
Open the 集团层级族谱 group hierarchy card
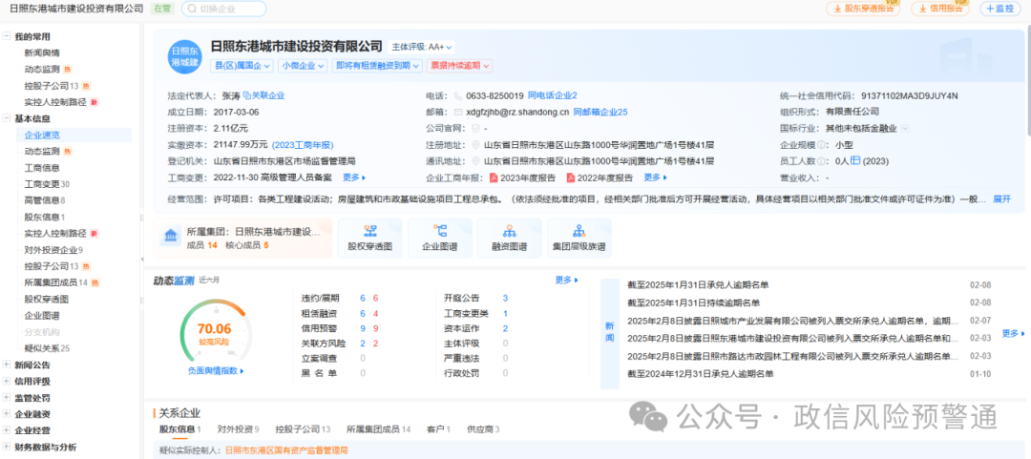point(579,238)
